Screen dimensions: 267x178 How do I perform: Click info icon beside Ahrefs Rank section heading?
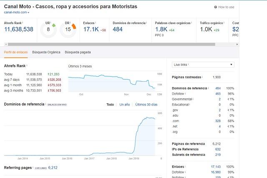(27, 65)
